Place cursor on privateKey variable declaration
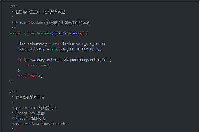200x132 pixels. 37,44
